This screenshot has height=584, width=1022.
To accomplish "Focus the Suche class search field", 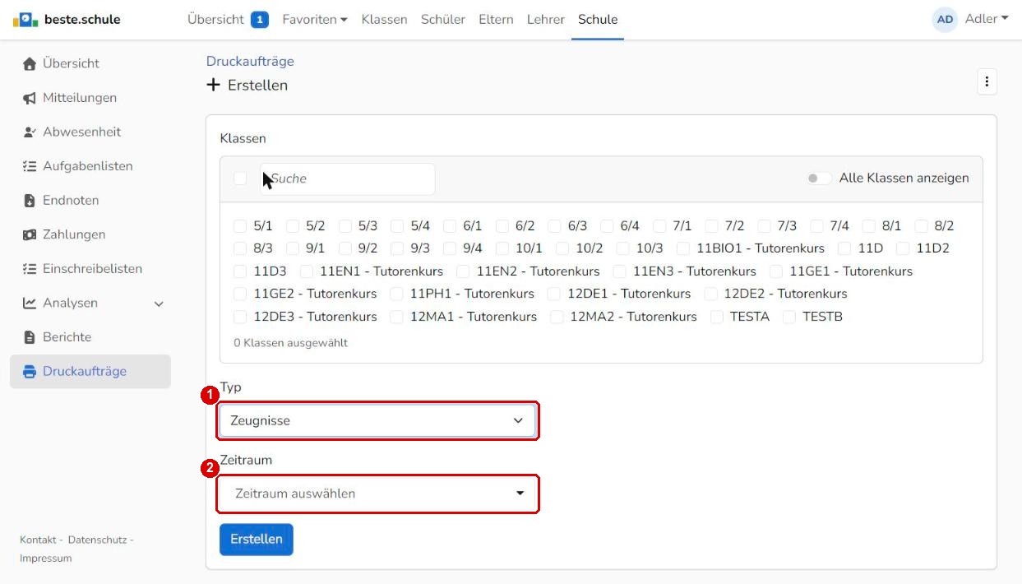I will click(347, 178).
